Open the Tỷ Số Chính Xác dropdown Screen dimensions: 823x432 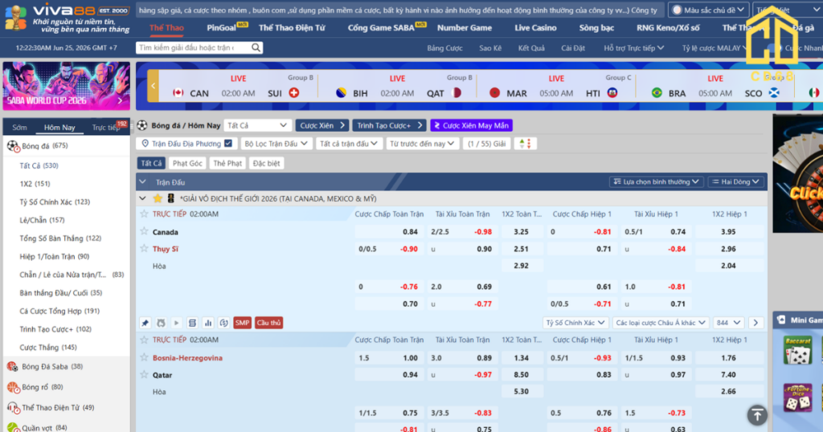pyautogui.click(x=575, y=323)
